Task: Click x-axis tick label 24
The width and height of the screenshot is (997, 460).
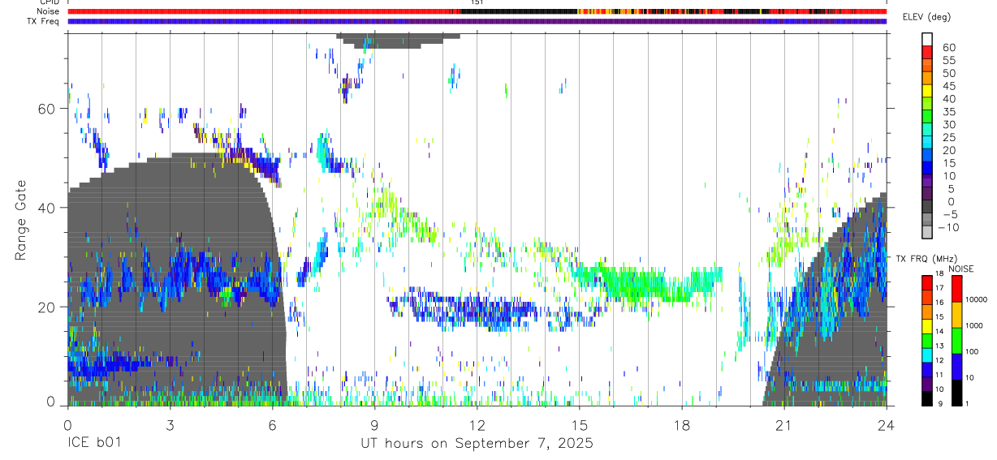Action: (x=887, y=425)
